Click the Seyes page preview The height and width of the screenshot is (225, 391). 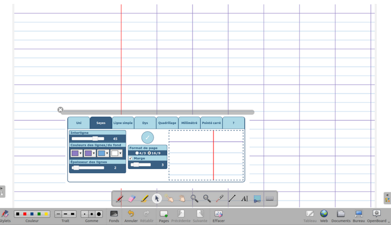coord(206,155)
